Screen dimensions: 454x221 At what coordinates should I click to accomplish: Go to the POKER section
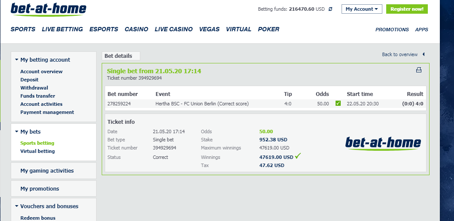pos(269,29)
